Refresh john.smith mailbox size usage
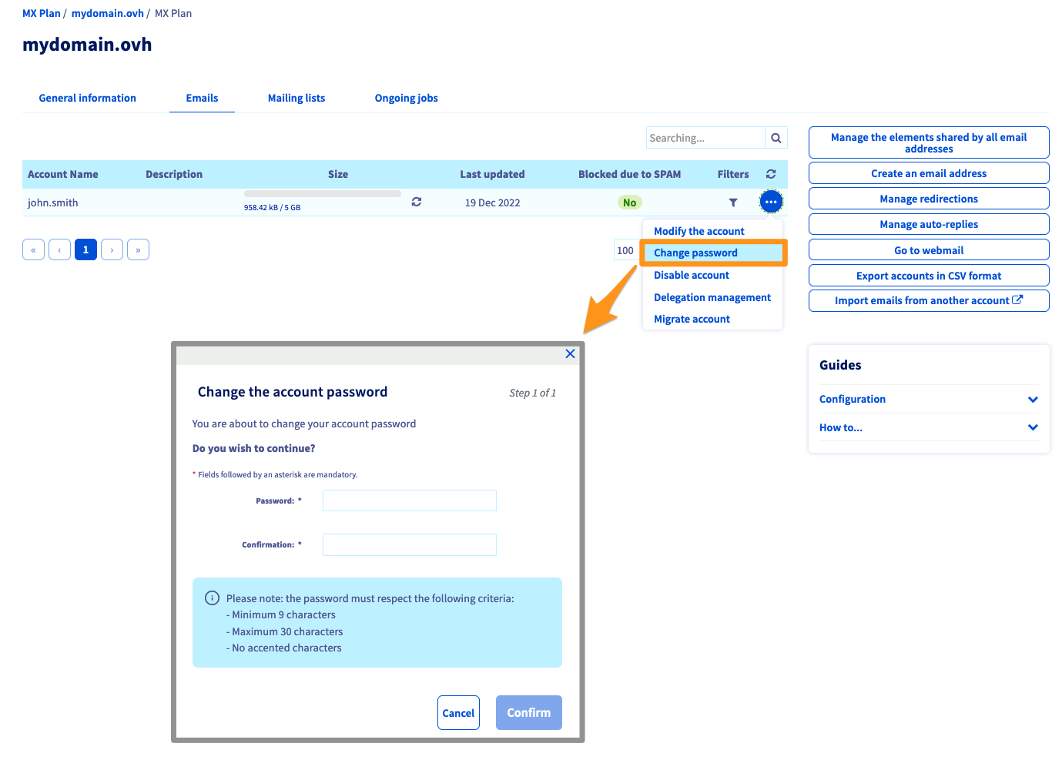Viewport: 1062px width, 770px height. 416,202
